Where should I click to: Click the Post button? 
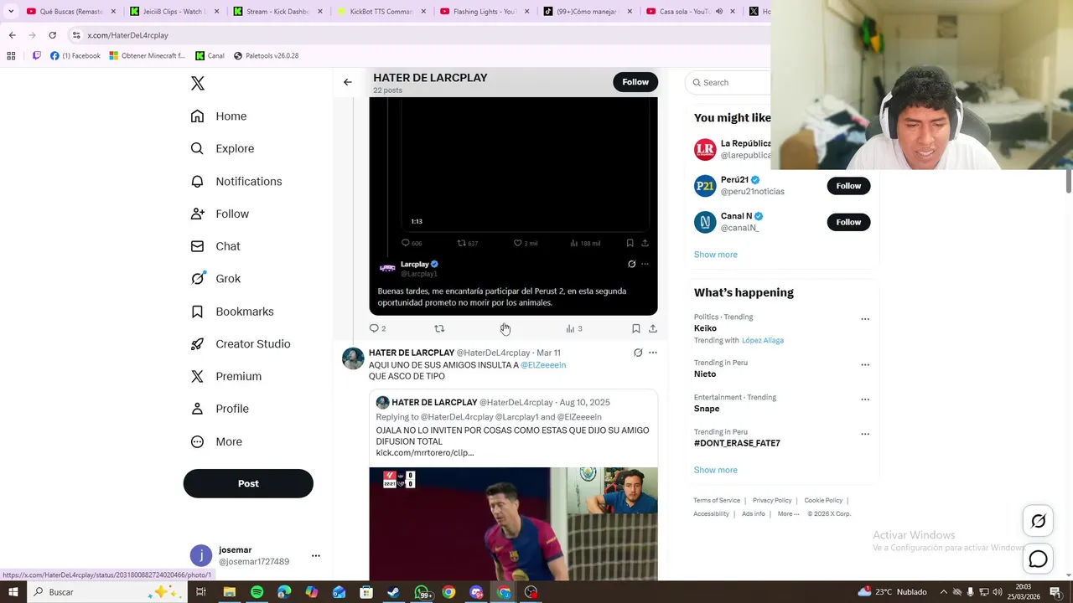click(248, 483)
